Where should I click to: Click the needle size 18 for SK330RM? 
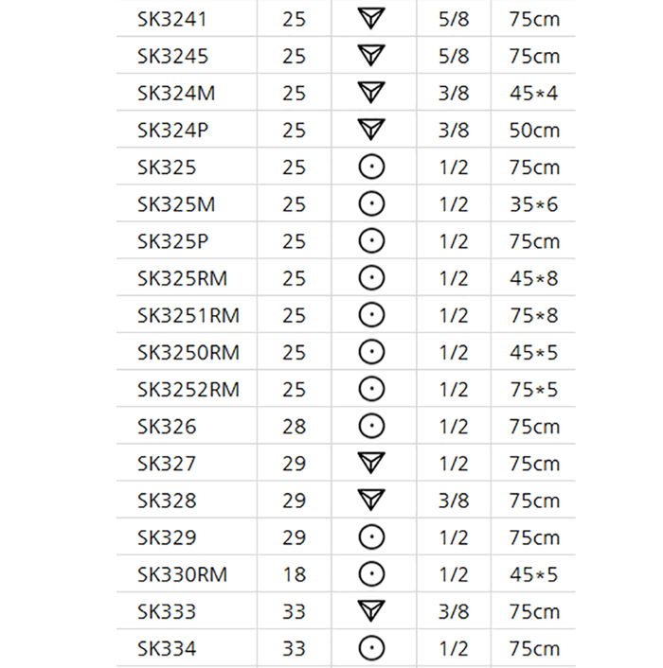point(295,574)
